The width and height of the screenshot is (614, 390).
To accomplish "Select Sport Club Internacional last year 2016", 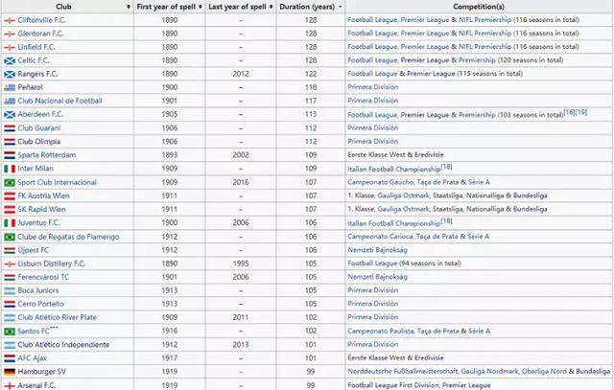I will (241, 182).
